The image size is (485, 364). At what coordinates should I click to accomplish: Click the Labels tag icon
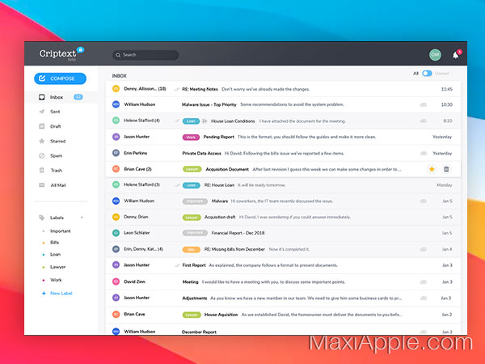tap(42, 218)
